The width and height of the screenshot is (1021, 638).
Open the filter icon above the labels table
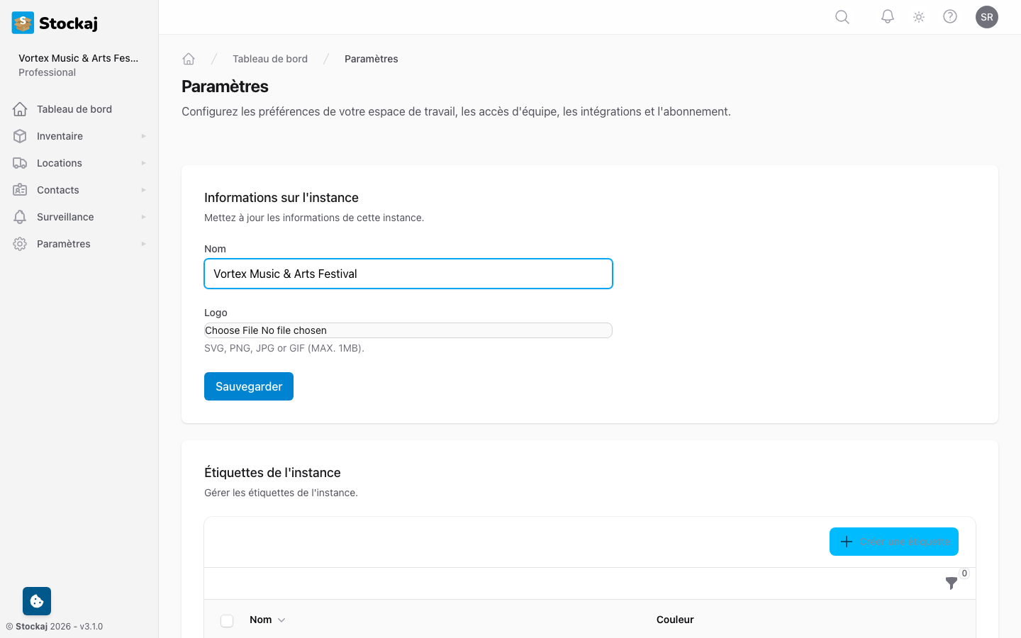952,583
